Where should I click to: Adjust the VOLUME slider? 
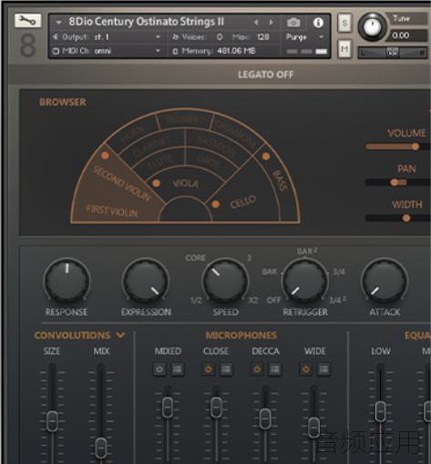(398, 147)
